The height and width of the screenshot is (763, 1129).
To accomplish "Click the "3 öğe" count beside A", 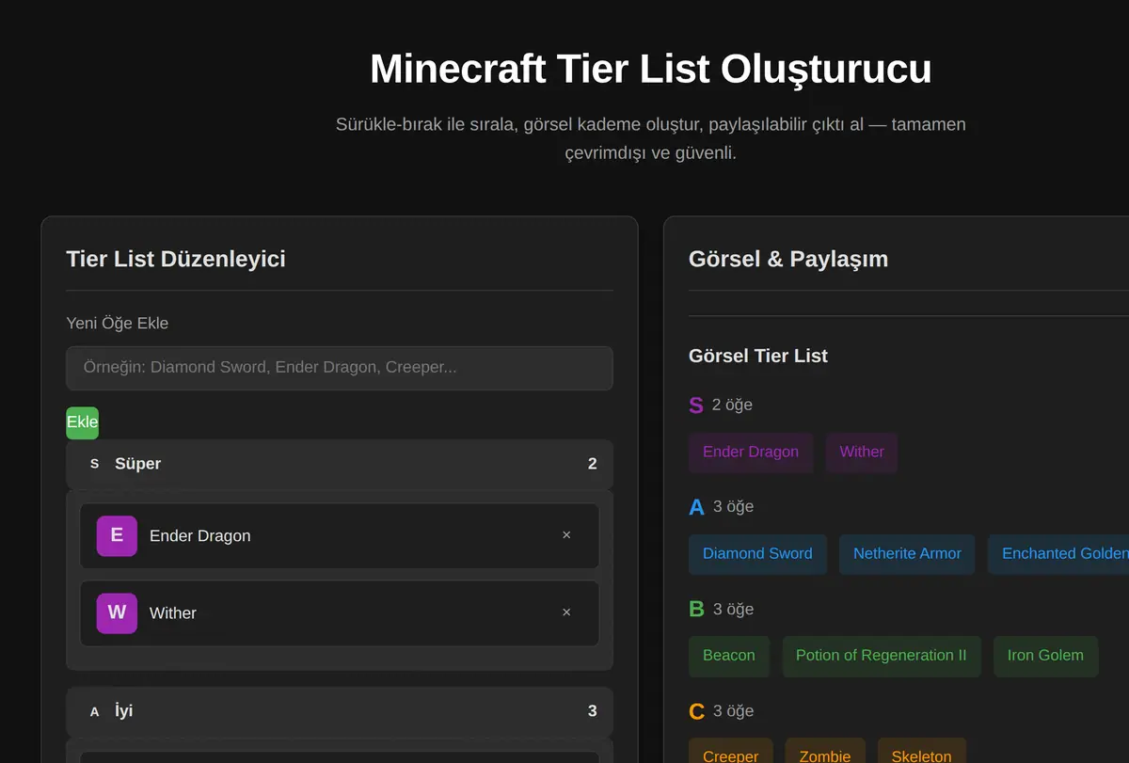I will click(733, 506).
